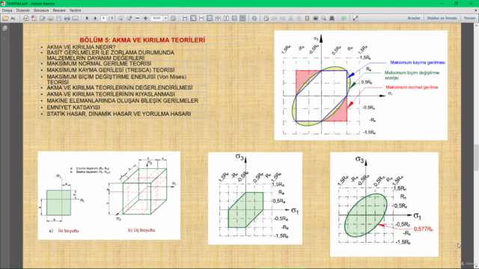
Task: Click the create PDF online icon
Action: pos(34,18)
